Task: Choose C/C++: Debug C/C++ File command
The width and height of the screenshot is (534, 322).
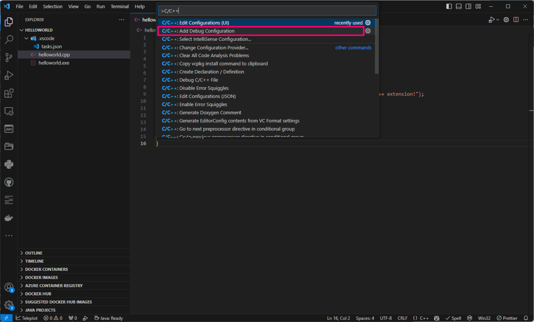Action: 266,80
